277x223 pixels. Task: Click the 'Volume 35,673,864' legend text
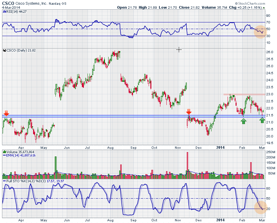coord(20,152)
